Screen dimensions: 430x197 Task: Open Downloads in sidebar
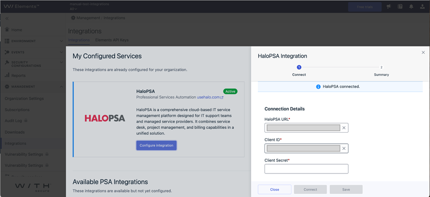[15, 132]
